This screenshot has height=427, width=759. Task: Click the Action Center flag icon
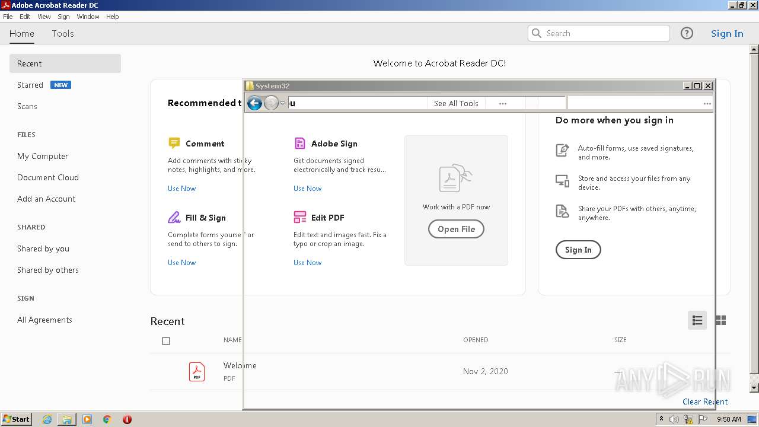coord(703,419)
